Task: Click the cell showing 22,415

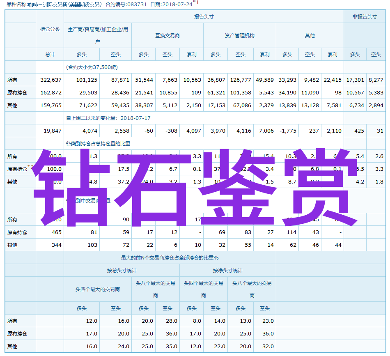Action: coord(333,80)
